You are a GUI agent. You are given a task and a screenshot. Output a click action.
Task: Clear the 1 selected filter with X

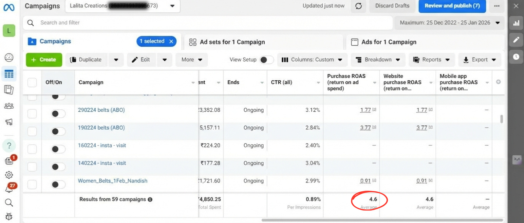pyautogui.click(x=171, y=41)
